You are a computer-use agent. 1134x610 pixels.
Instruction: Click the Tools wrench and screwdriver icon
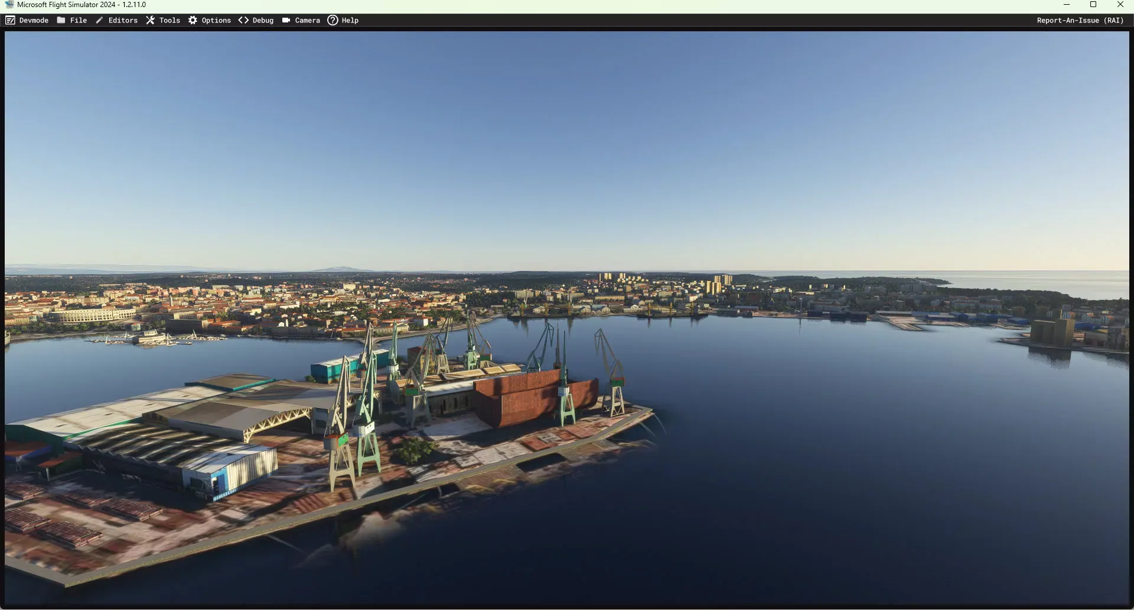[x=150, y=20]
